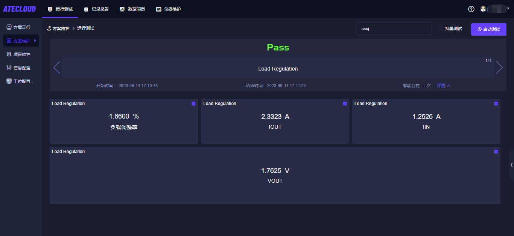Open 工位配置 in the sidebar
The width and height of the screenshot is (514, 236).
[x=21, y=81]
